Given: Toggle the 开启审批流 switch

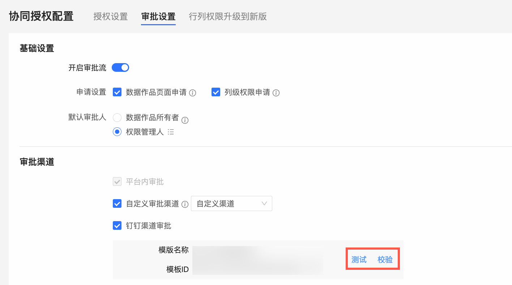Looking at the screenshot, I should coord(120,67).
